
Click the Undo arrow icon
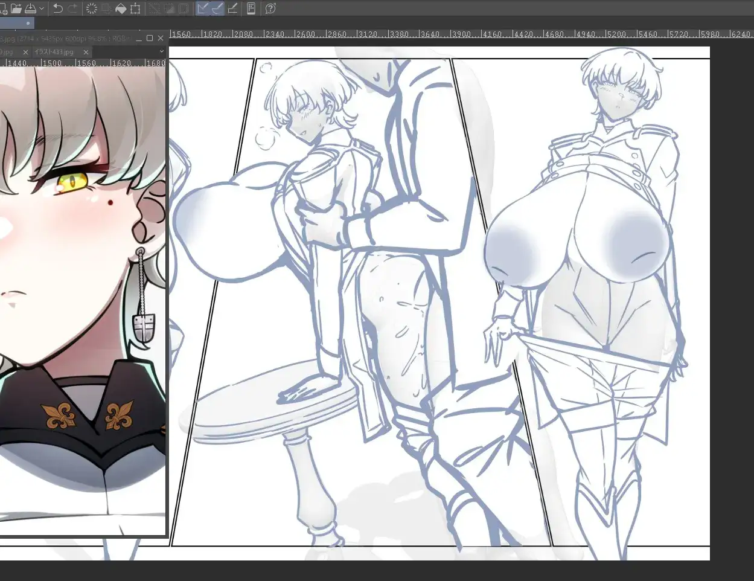(x=58, y=8)
